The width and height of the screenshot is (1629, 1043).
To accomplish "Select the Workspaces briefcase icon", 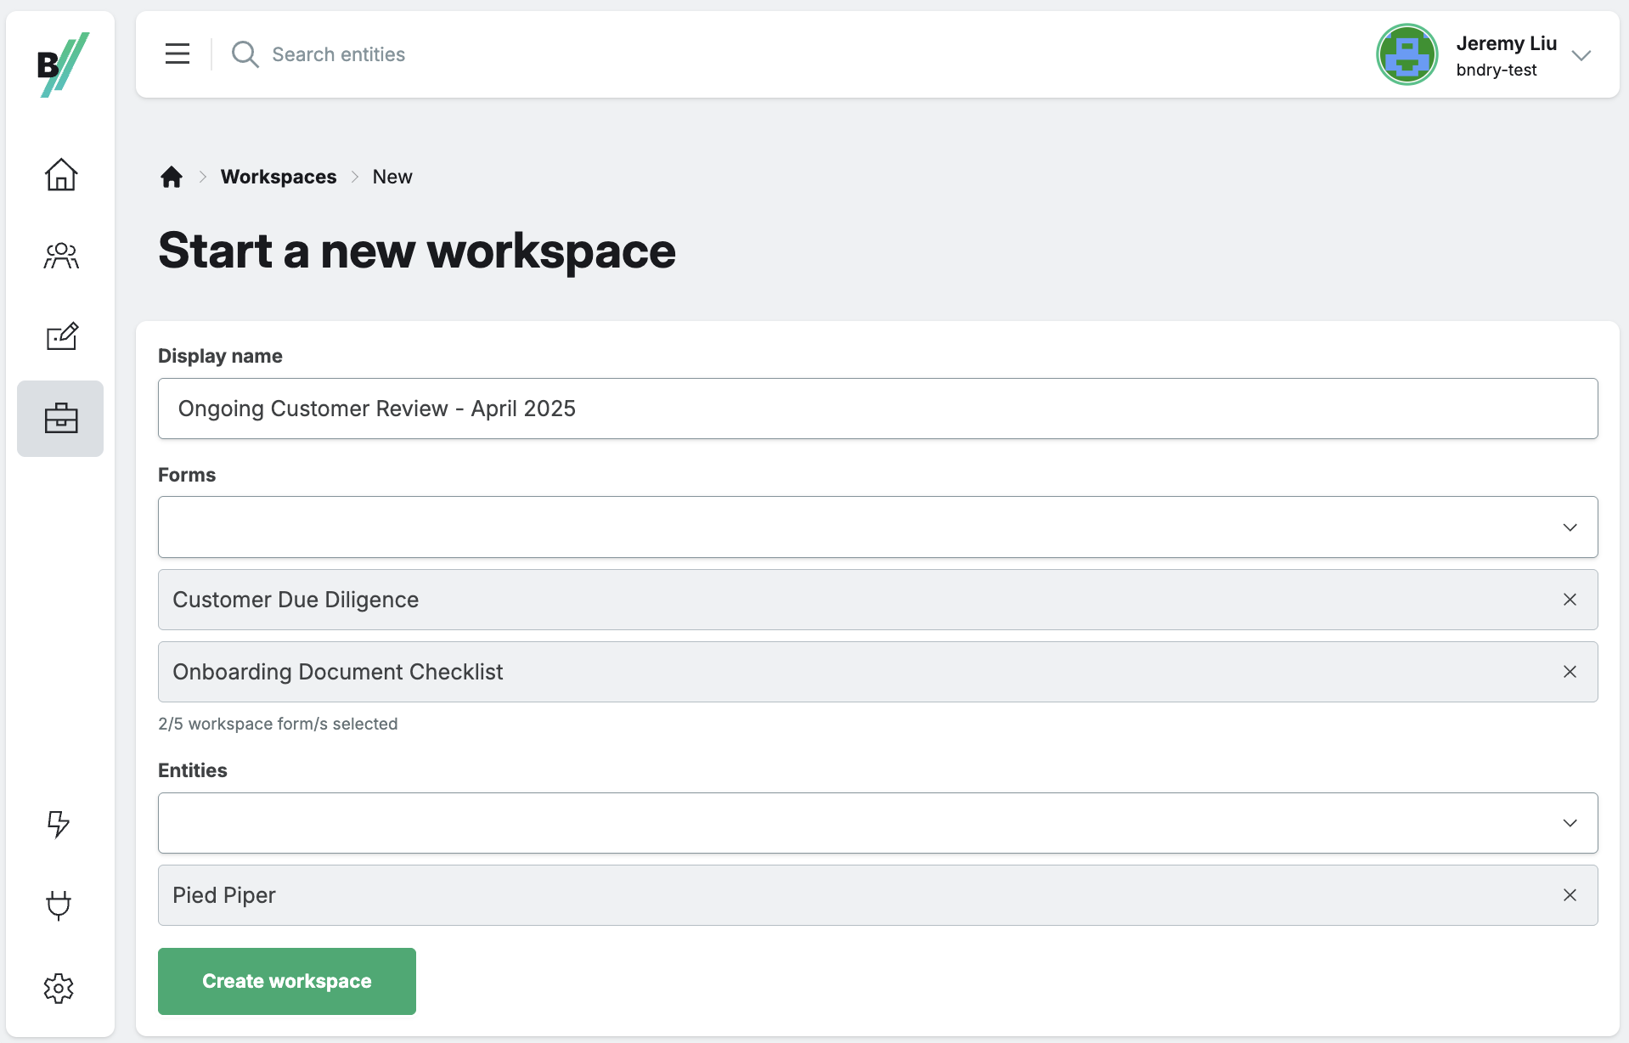I will (60, 418).
